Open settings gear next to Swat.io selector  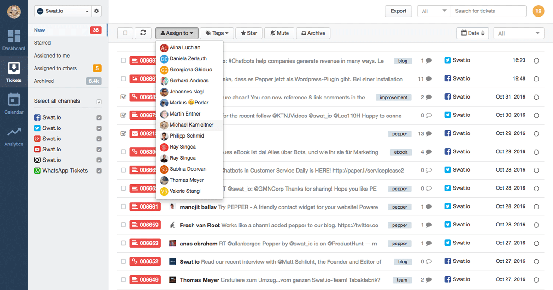[96, 11]
